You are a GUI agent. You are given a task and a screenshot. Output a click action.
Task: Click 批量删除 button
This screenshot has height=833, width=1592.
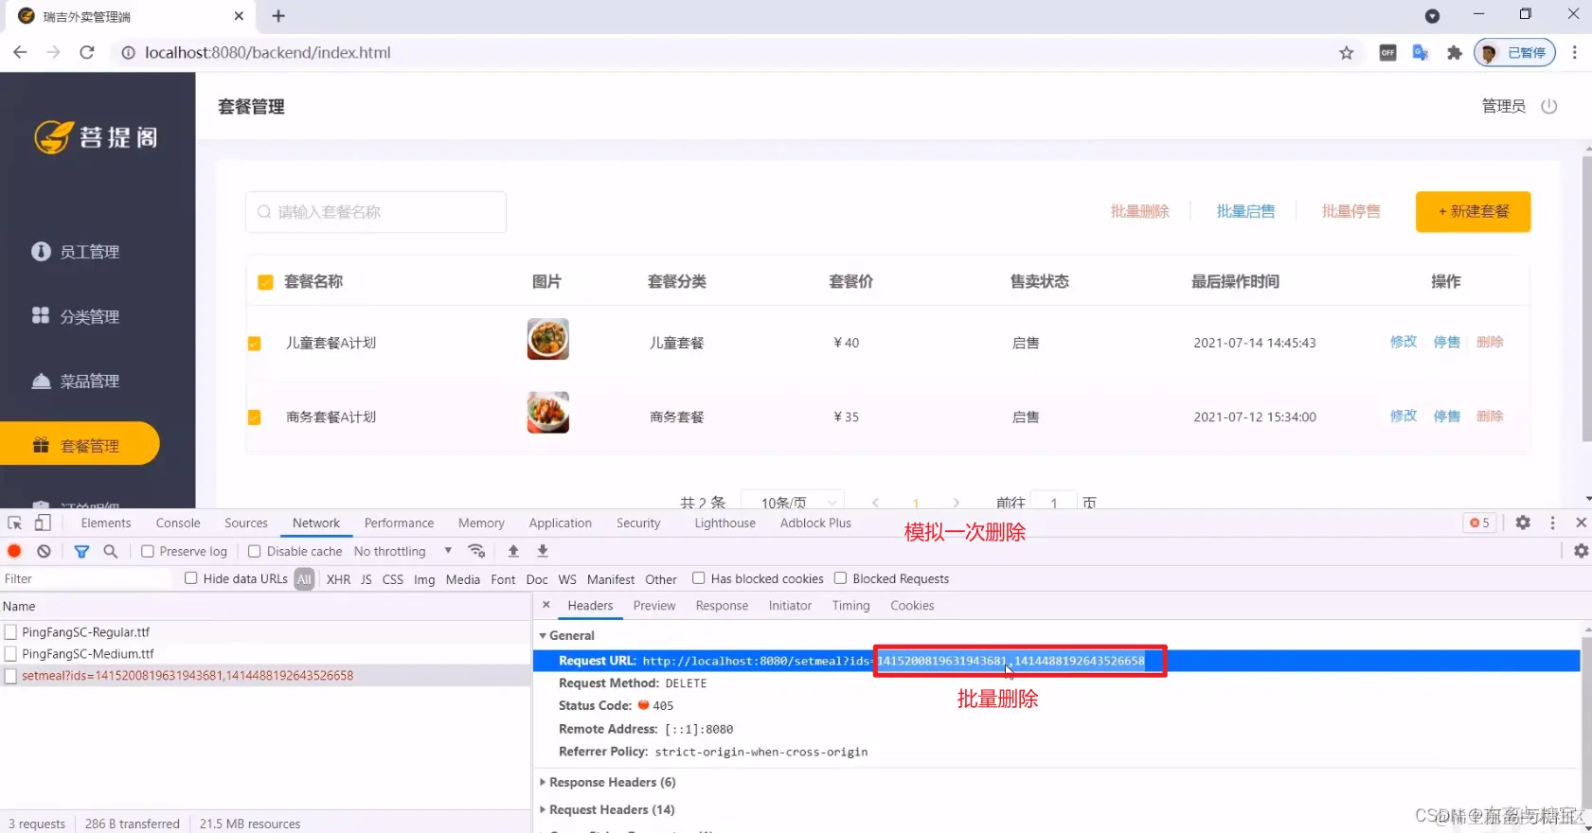click(x=1140, y=211)
